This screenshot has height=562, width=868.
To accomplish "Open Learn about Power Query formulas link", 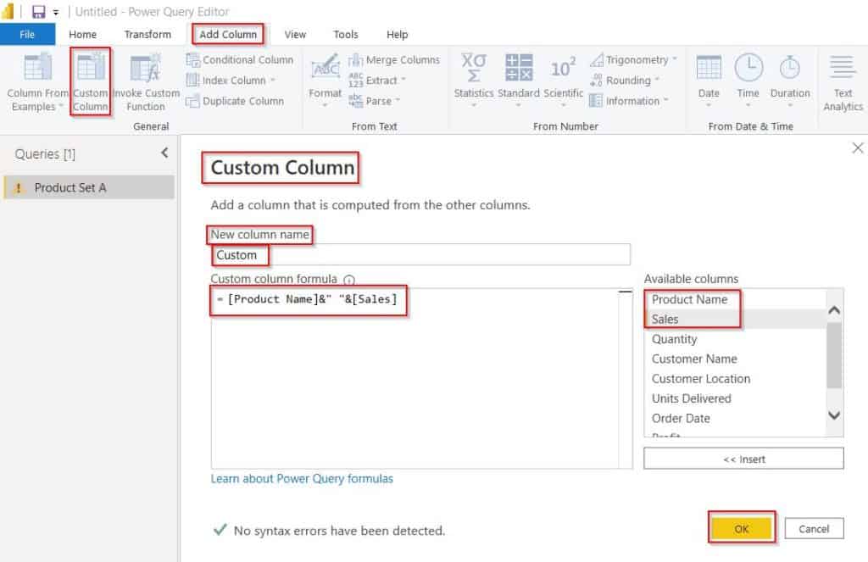I will pos(302,479).
